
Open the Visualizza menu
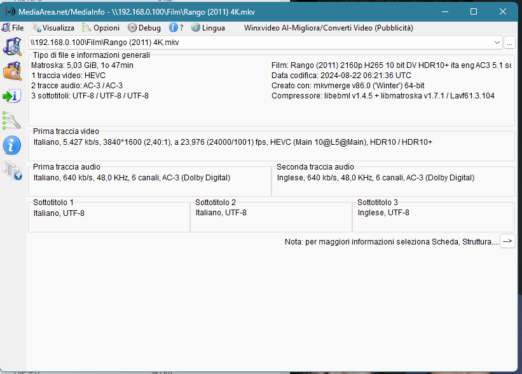tap(53, 28)
